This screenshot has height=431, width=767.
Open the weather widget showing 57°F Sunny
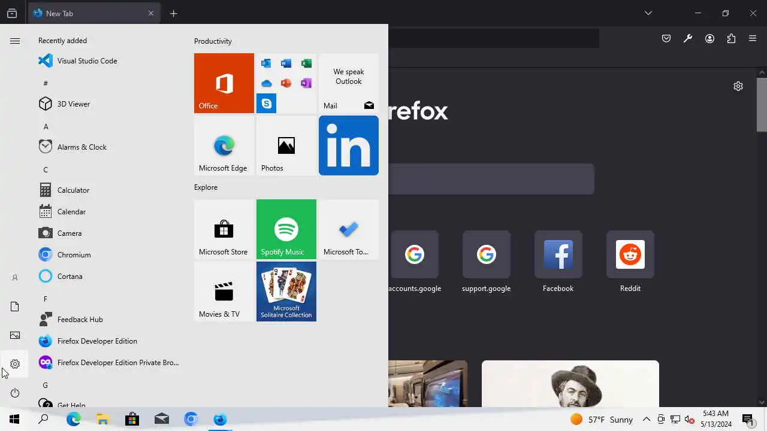point(601,419)
